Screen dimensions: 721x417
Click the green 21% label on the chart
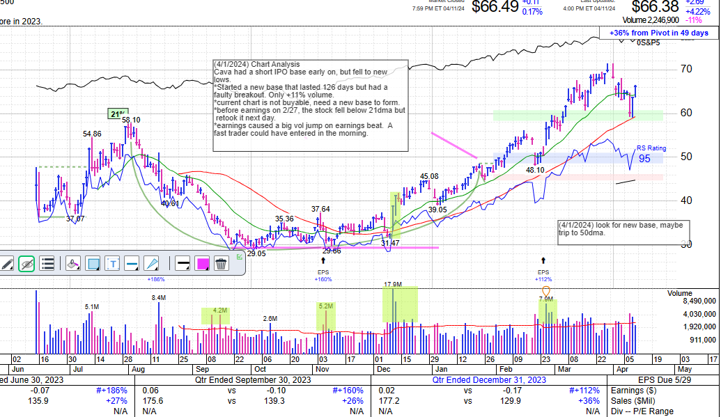(118, 114)
